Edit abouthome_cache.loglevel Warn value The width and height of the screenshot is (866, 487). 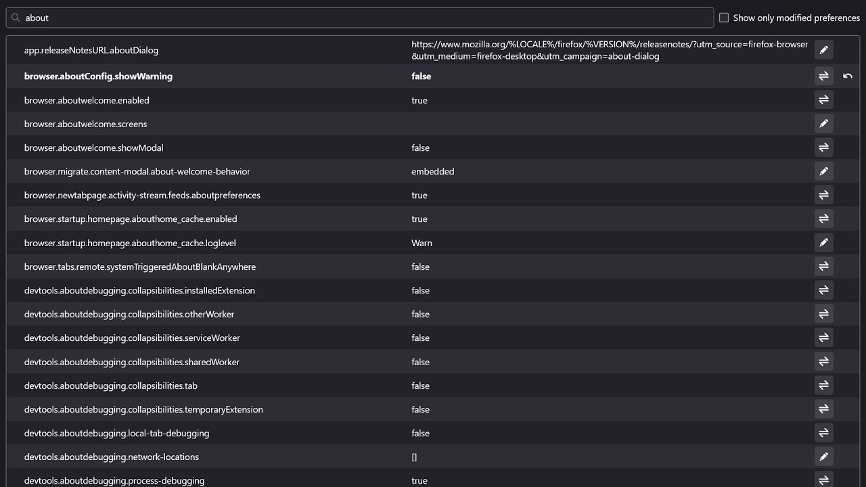(823, 243)
